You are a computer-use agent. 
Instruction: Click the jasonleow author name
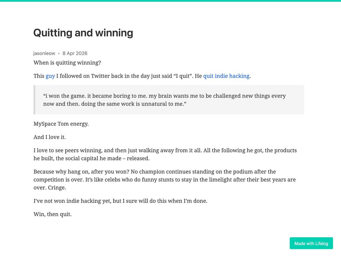coord(44,53)
